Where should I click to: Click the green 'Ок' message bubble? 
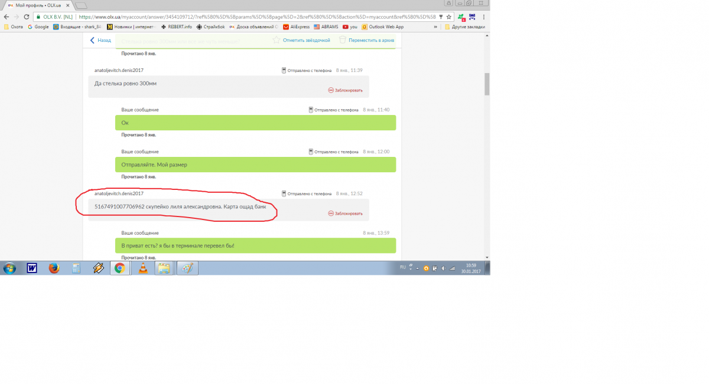(255, 123)
